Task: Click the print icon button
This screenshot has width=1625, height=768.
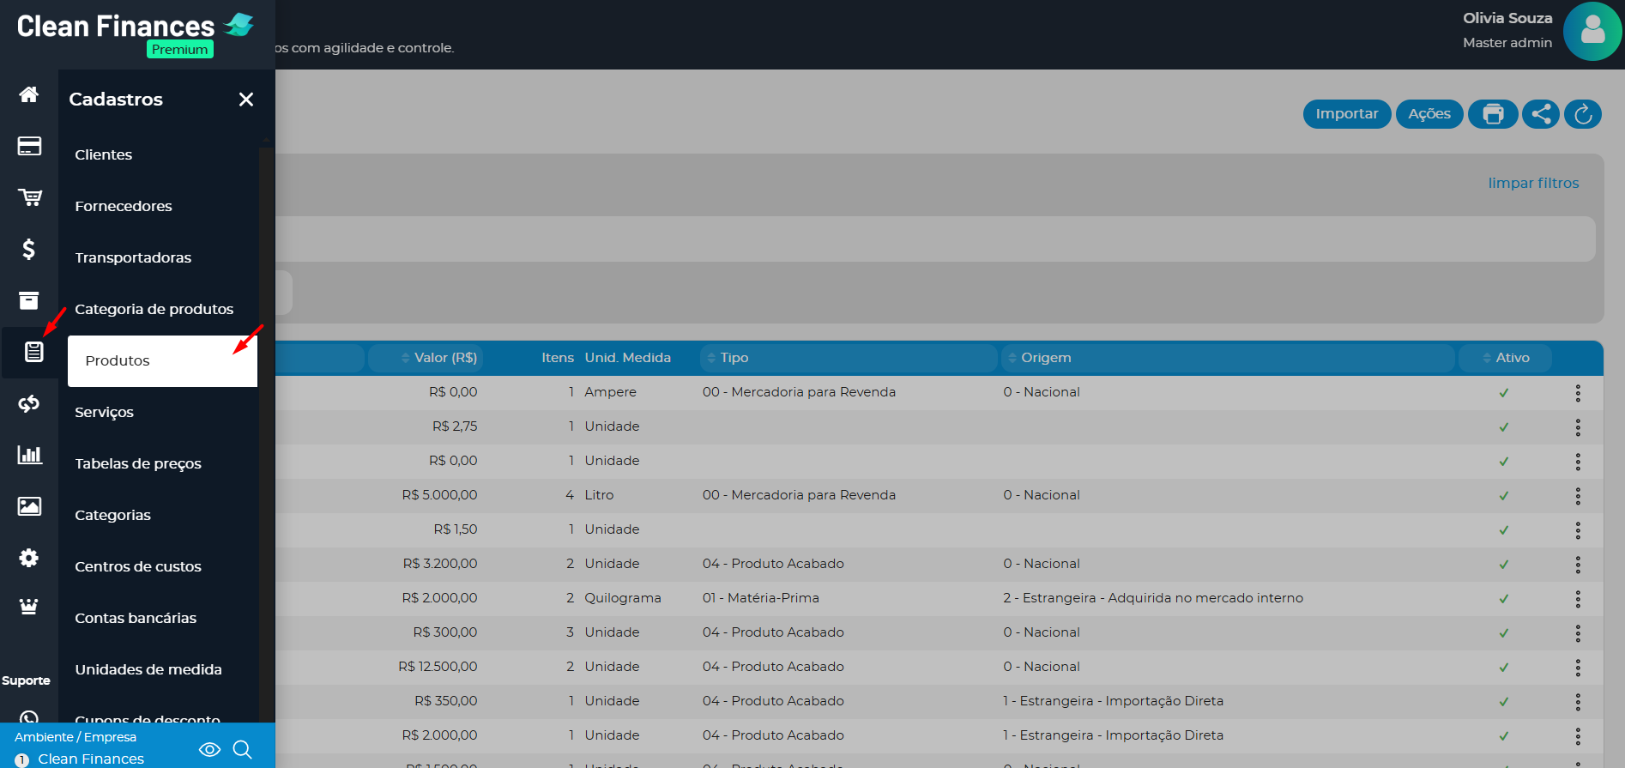Action: click(1493, 114)
